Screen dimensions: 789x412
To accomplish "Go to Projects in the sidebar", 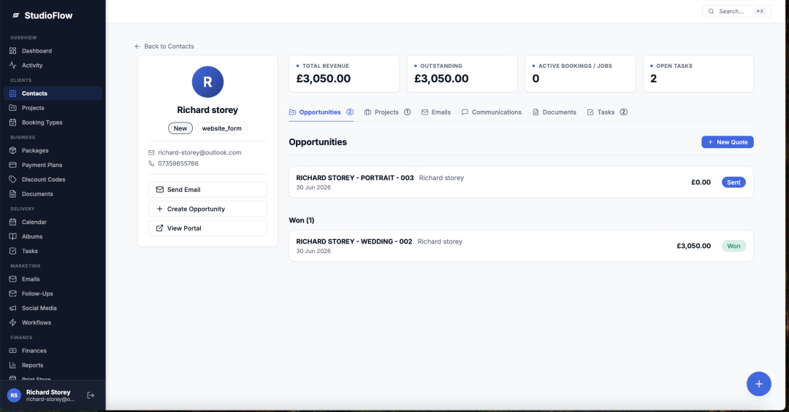I will point(53,108).
